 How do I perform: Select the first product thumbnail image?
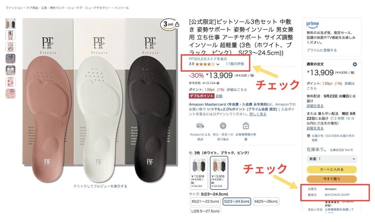pos(11,24)
